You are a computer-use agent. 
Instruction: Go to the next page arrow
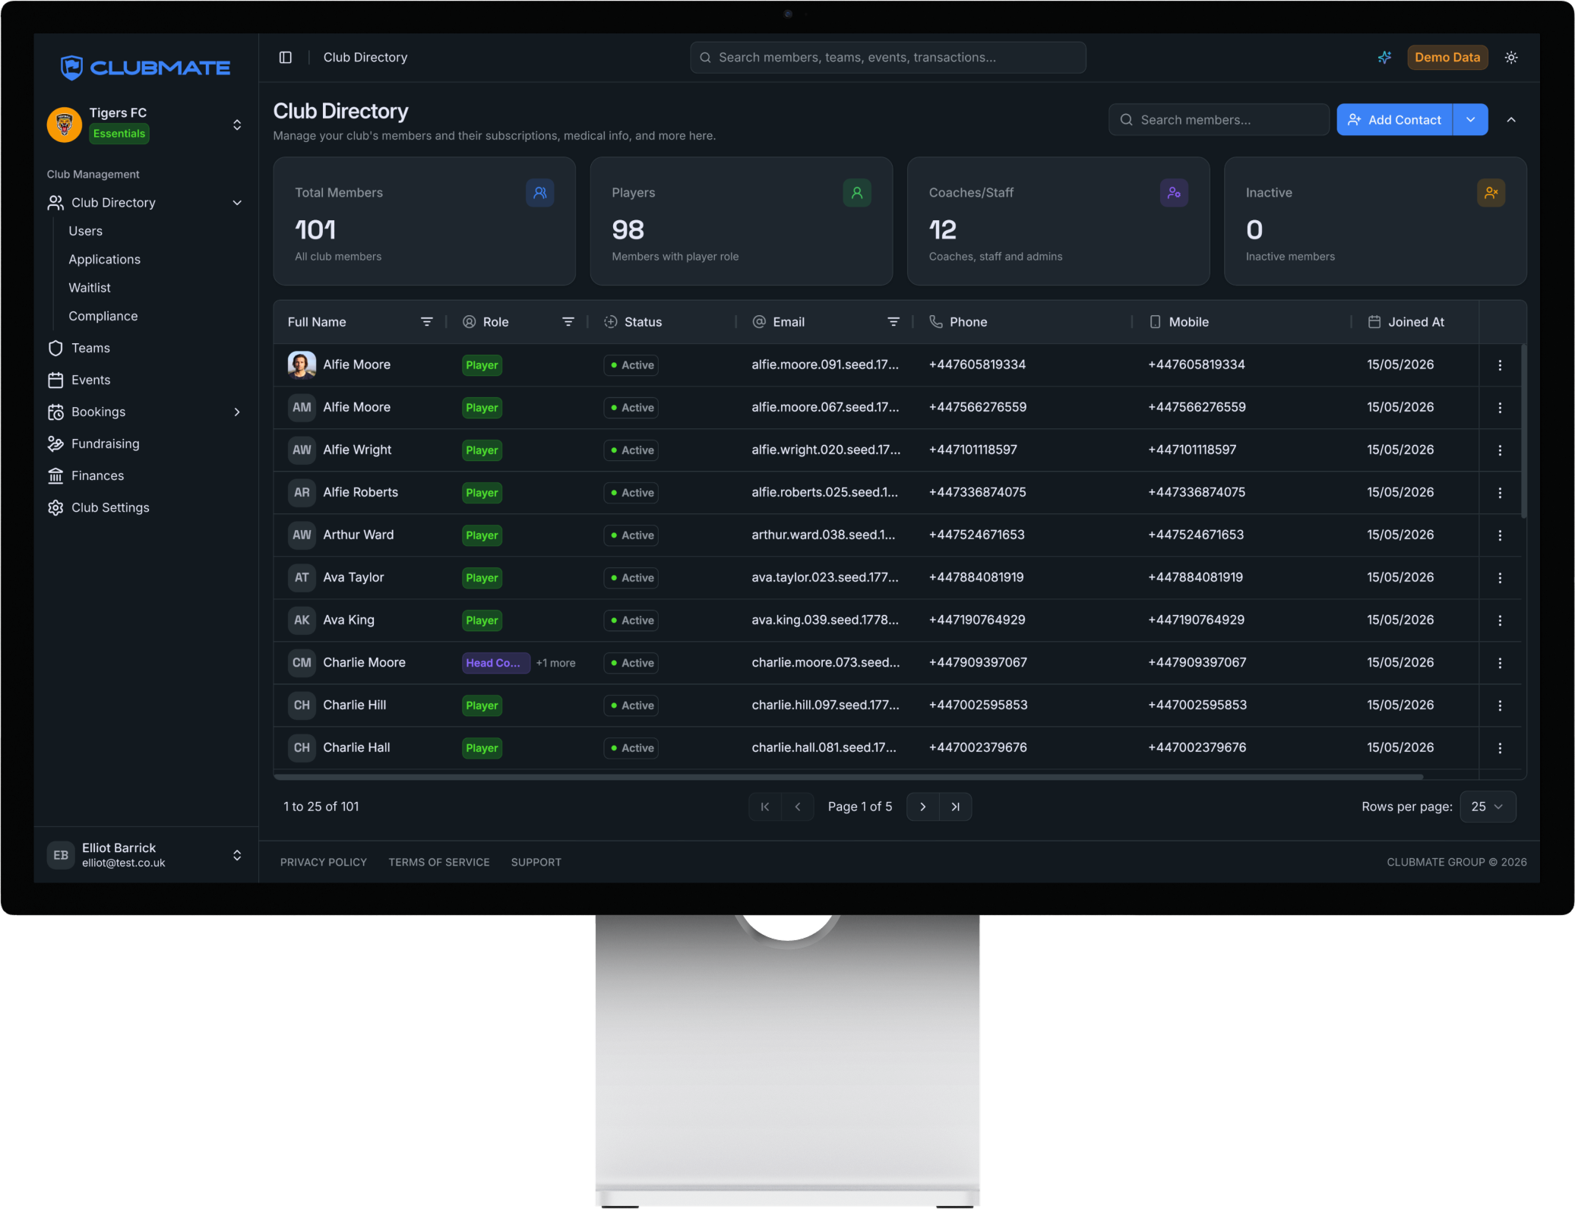[x=923, y=807]
